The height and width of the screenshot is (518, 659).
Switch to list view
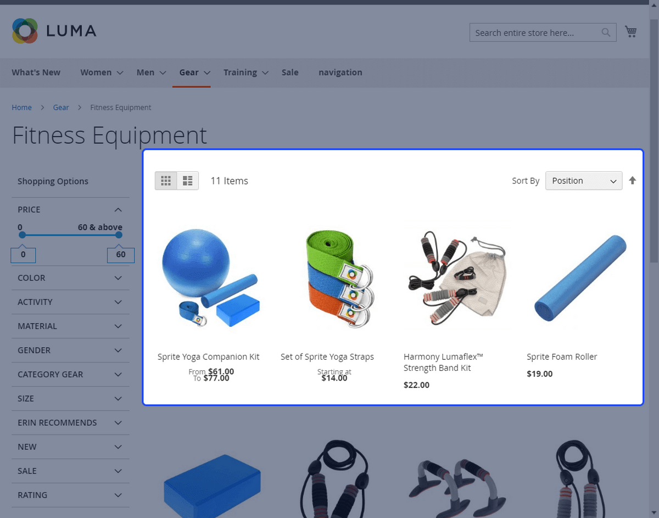coord(188,181)
